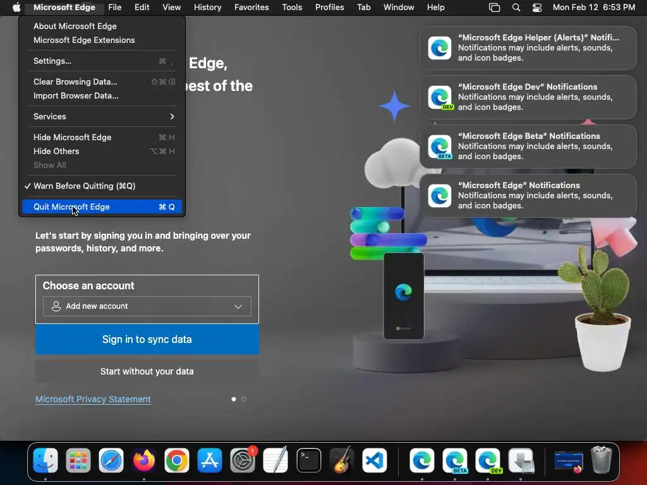Click the "Microsoft Edge" notification app icon
This screenshot has width=647, height=485.
pyautogui.click(x=440, y=196)
